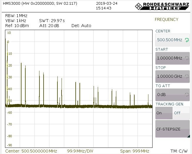Click the 99.9 MHz/DIV footer text

point(80,151)
